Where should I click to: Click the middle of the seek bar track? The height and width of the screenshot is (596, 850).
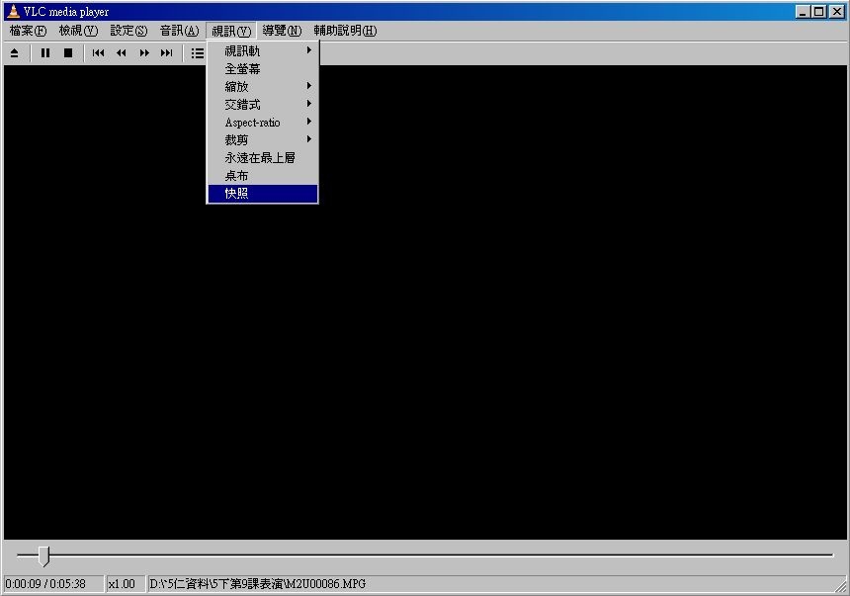tap(425, 554)
